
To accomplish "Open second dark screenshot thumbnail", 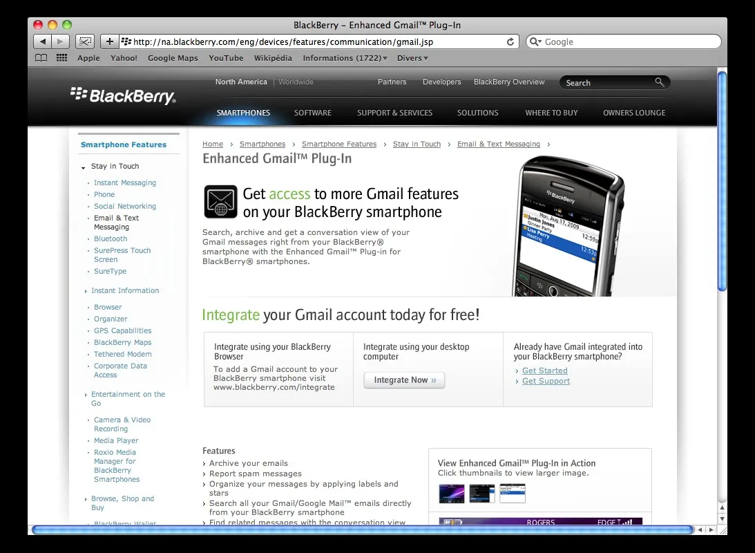I will 482,494.
